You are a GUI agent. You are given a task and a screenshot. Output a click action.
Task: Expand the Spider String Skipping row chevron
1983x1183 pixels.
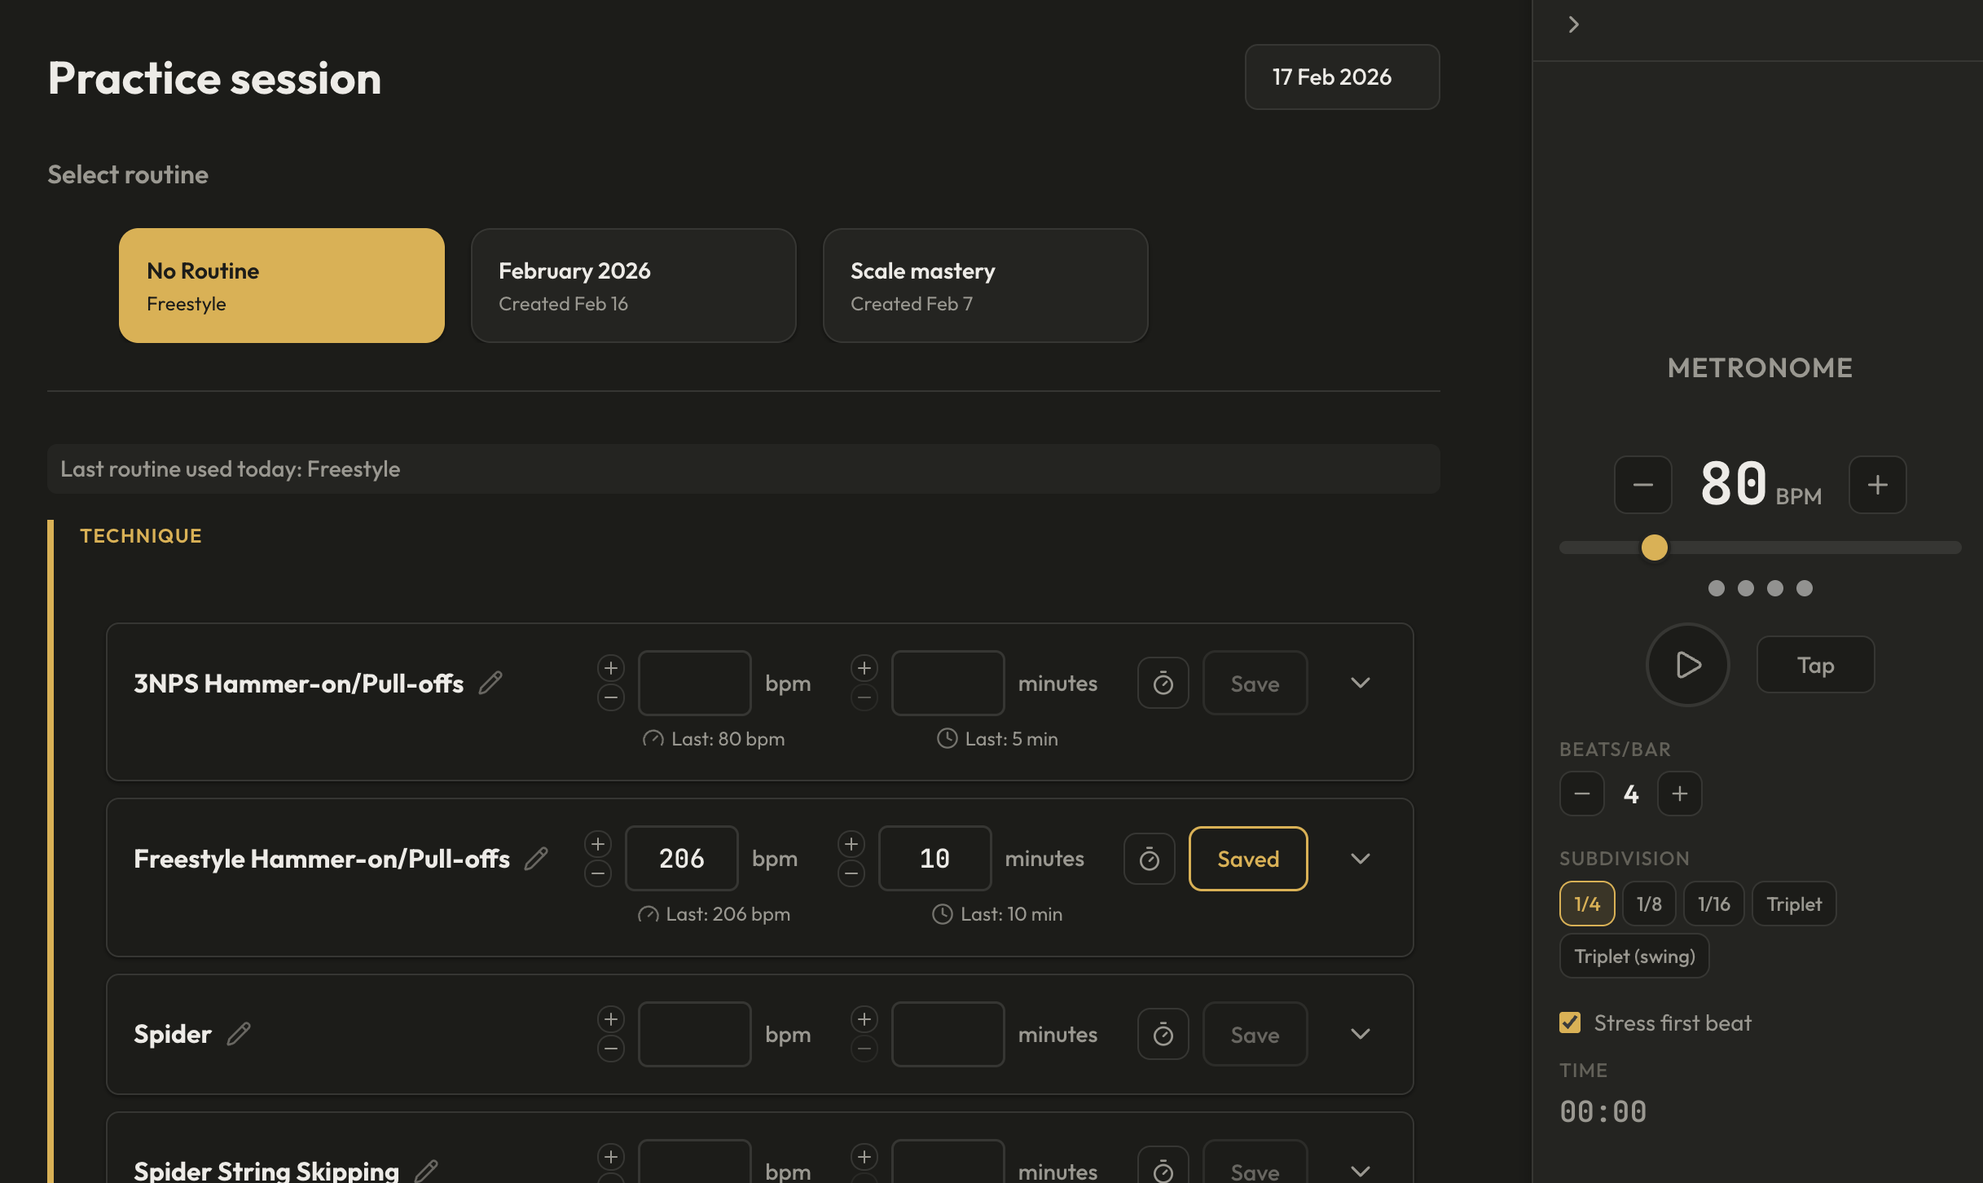1359,1171
